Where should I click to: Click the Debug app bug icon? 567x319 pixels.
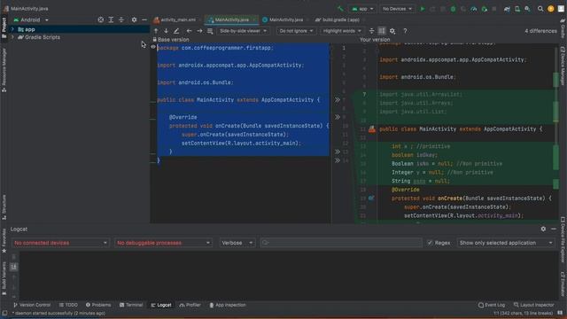453,9
